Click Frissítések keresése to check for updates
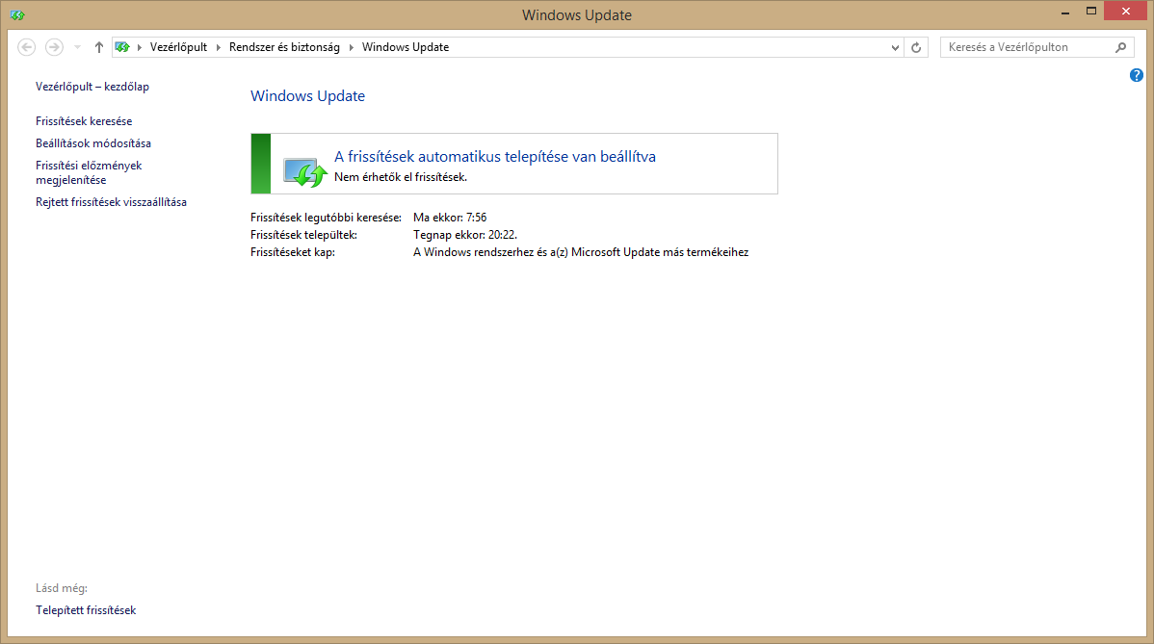 click(x=84, y=121)
